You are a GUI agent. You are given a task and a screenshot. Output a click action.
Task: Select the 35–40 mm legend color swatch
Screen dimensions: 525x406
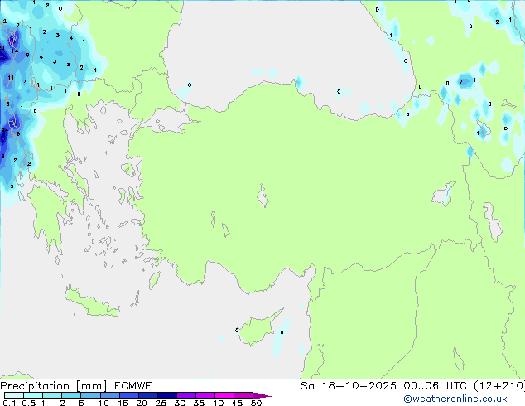pos(205,395)
